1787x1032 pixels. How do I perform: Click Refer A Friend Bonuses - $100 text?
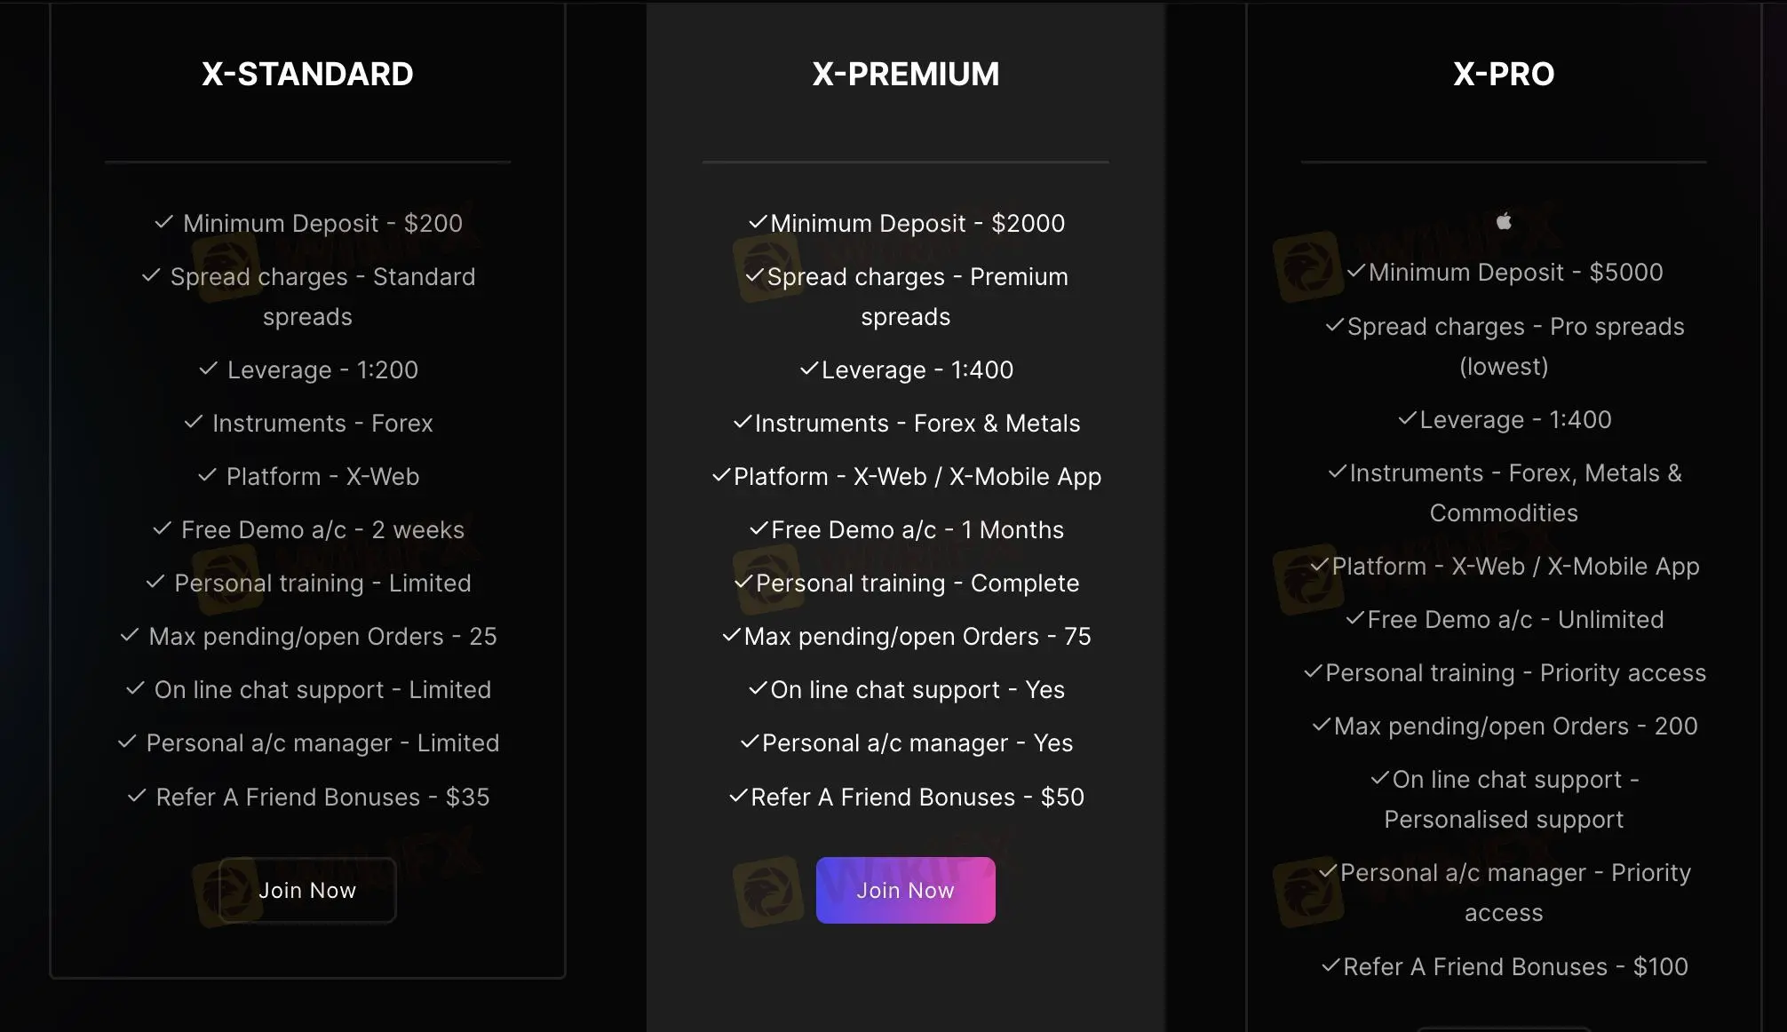[x=1515, y=966]
